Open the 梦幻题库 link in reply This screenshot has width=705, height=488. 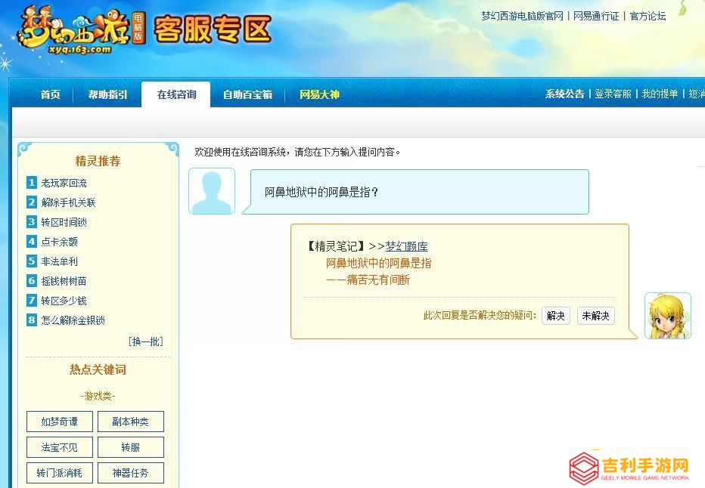[406, 246]
